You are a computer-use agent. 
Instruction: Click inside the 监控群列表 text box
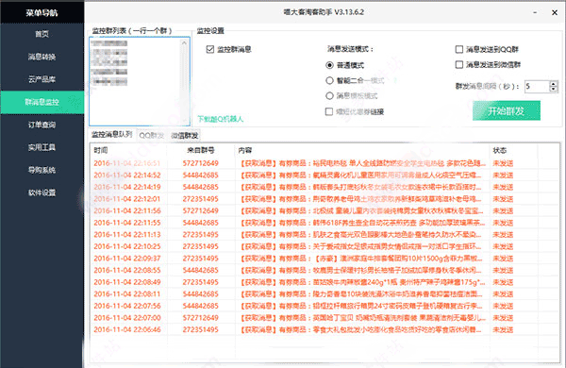click(140, 81)
